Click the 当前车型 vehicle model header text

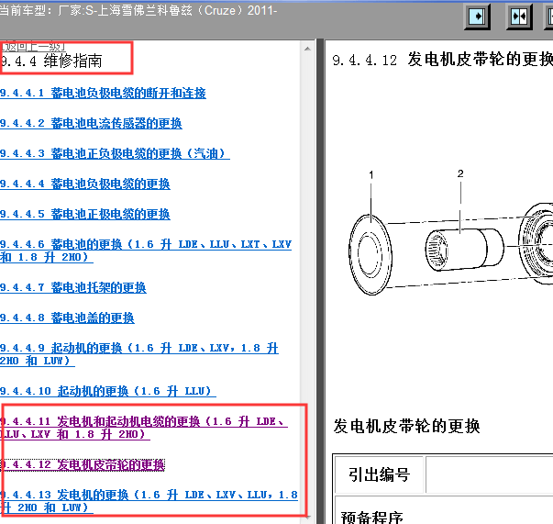[x=138, y=11]
